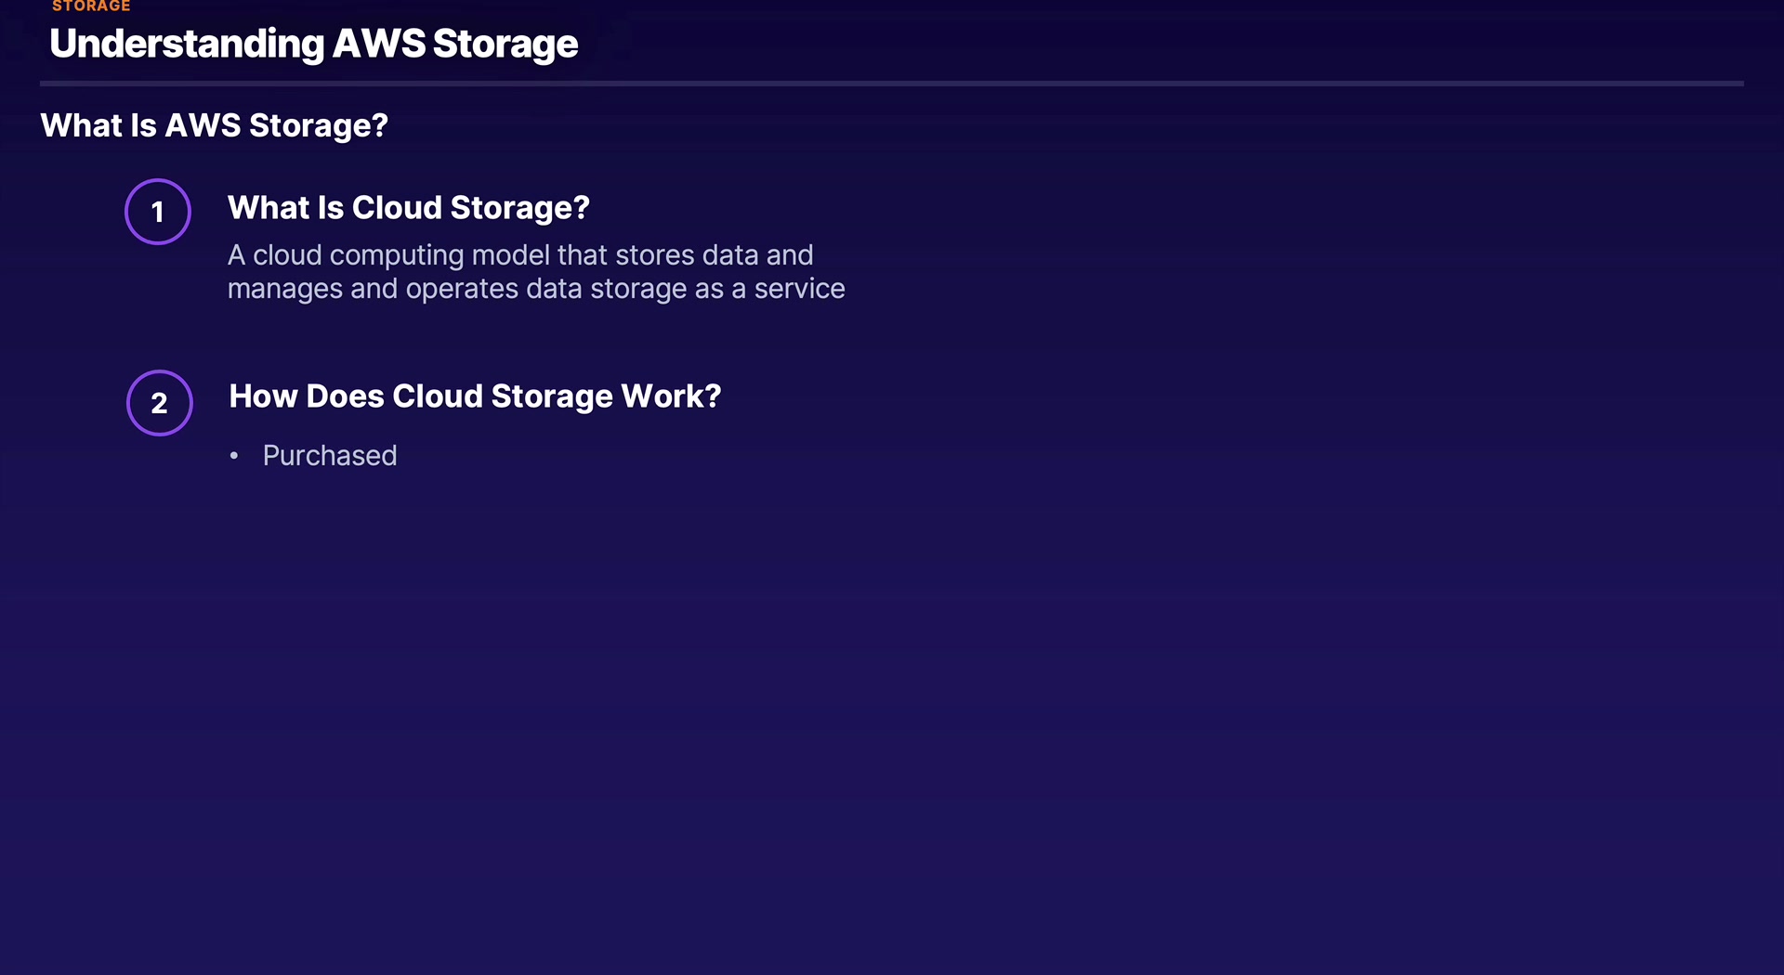Click the horizontal divider line under the title
The height and width of the screenshot is (975, 1784).
(x=891, y=84)
